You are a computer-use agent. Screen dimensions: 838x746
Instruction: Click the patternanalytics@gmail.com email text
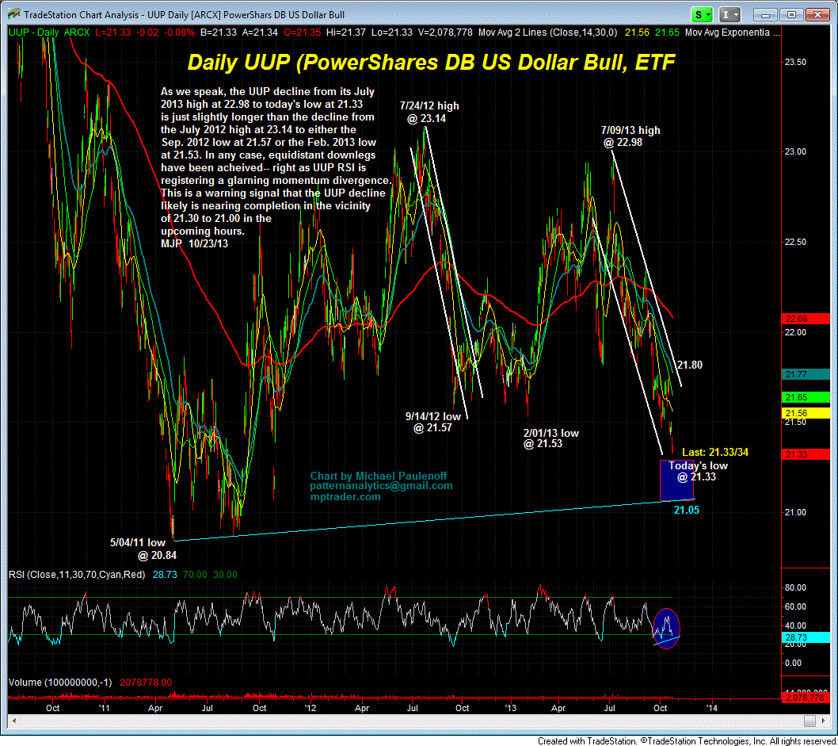tap(381, 486)
